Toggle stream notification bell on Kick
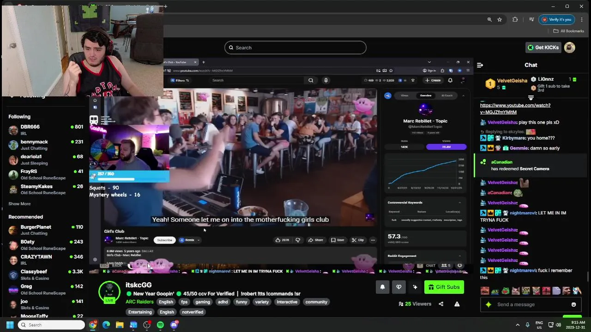 click(382, 287)
